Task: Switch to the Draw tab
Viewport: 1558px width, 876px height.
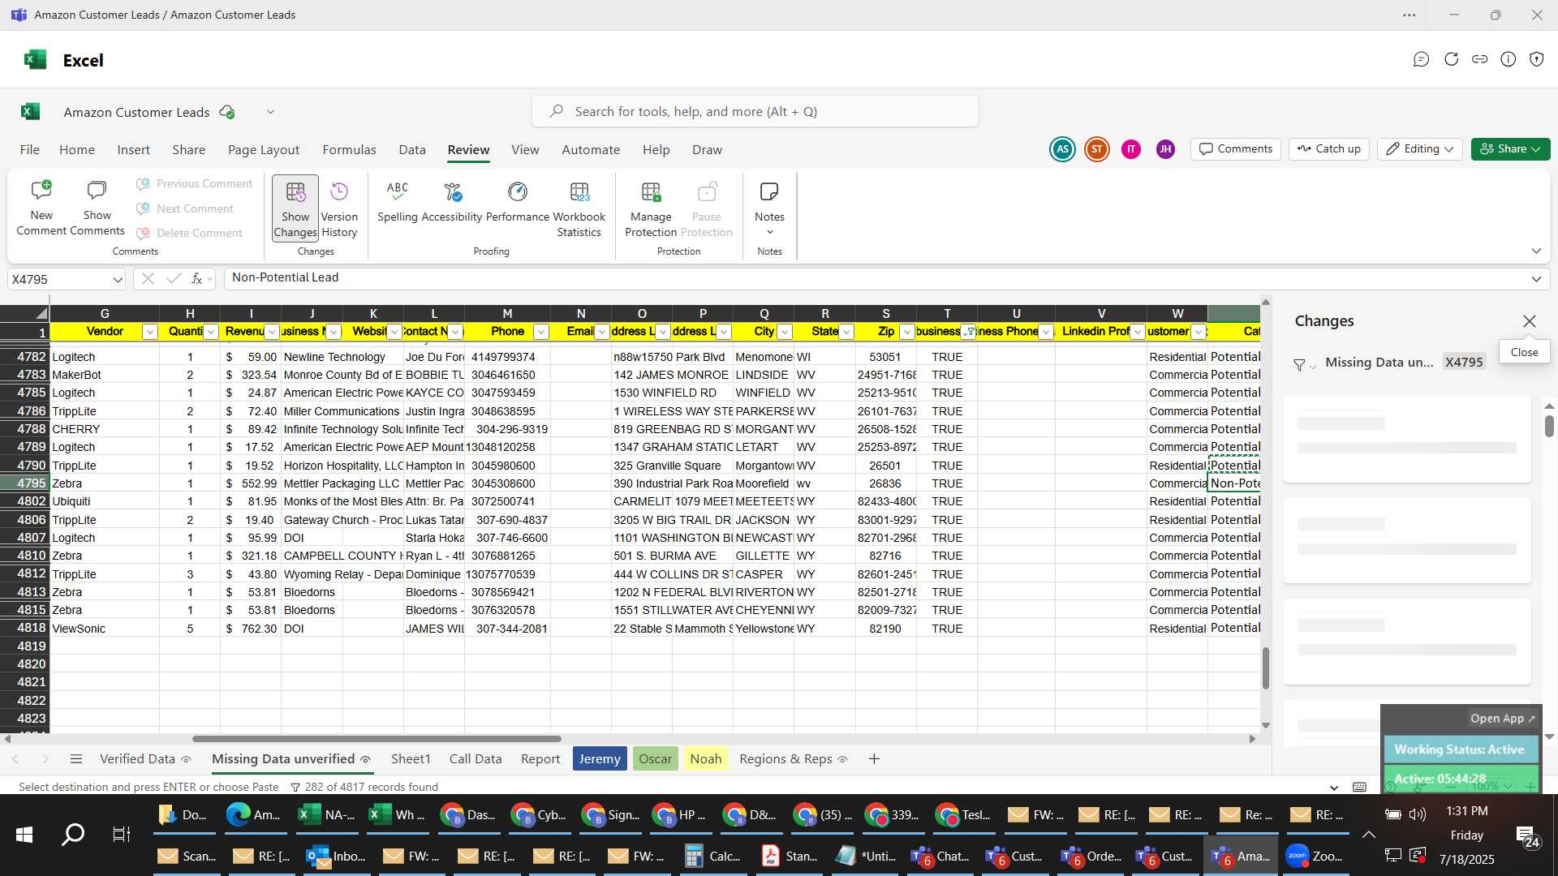Action: (707, 149)
